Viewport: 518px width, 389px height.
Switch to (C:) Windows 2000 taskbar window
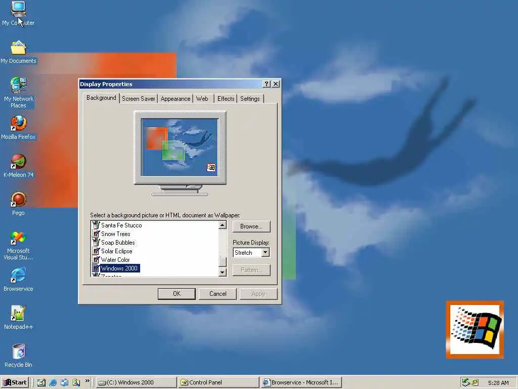136,382
